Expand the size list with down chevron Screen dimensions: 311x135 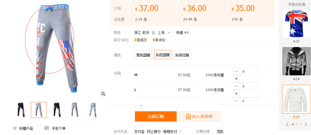pos(141,105)
